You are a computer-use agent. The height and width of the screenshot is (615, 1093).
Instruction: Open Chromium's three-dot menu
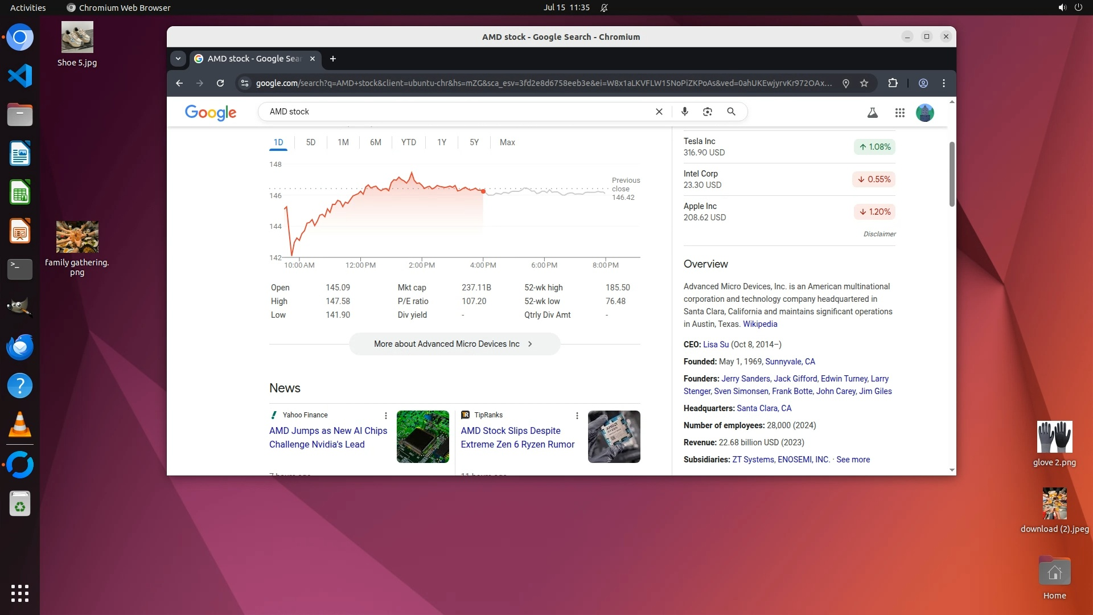pyautogui.click(x=944, y=83)
